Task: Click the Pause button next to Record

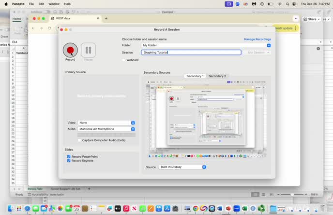Action: [x=89, y=50]
